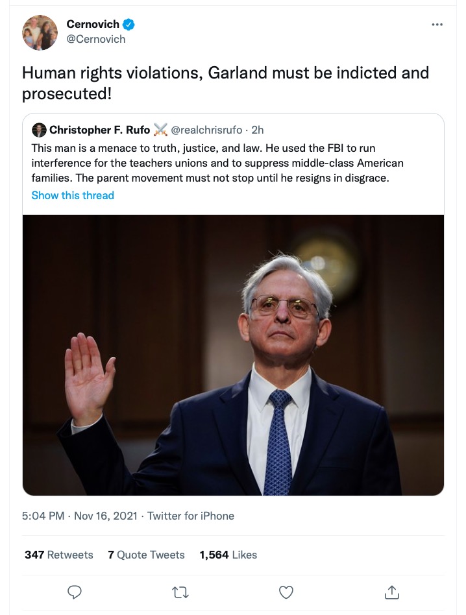Open the reply composer icon
Image resolution: width=466 pixels, height=615 pixels.
point(75,592)
